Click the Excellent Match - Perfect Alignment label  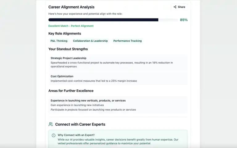point(71,26)
